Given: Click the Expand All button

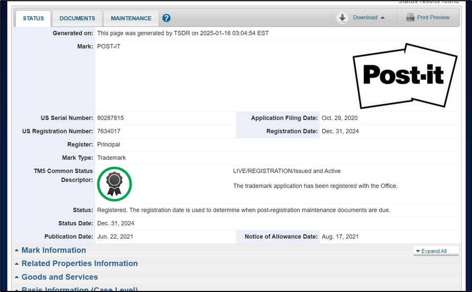Looking at the screenshot, I should (x=436, y=251).
